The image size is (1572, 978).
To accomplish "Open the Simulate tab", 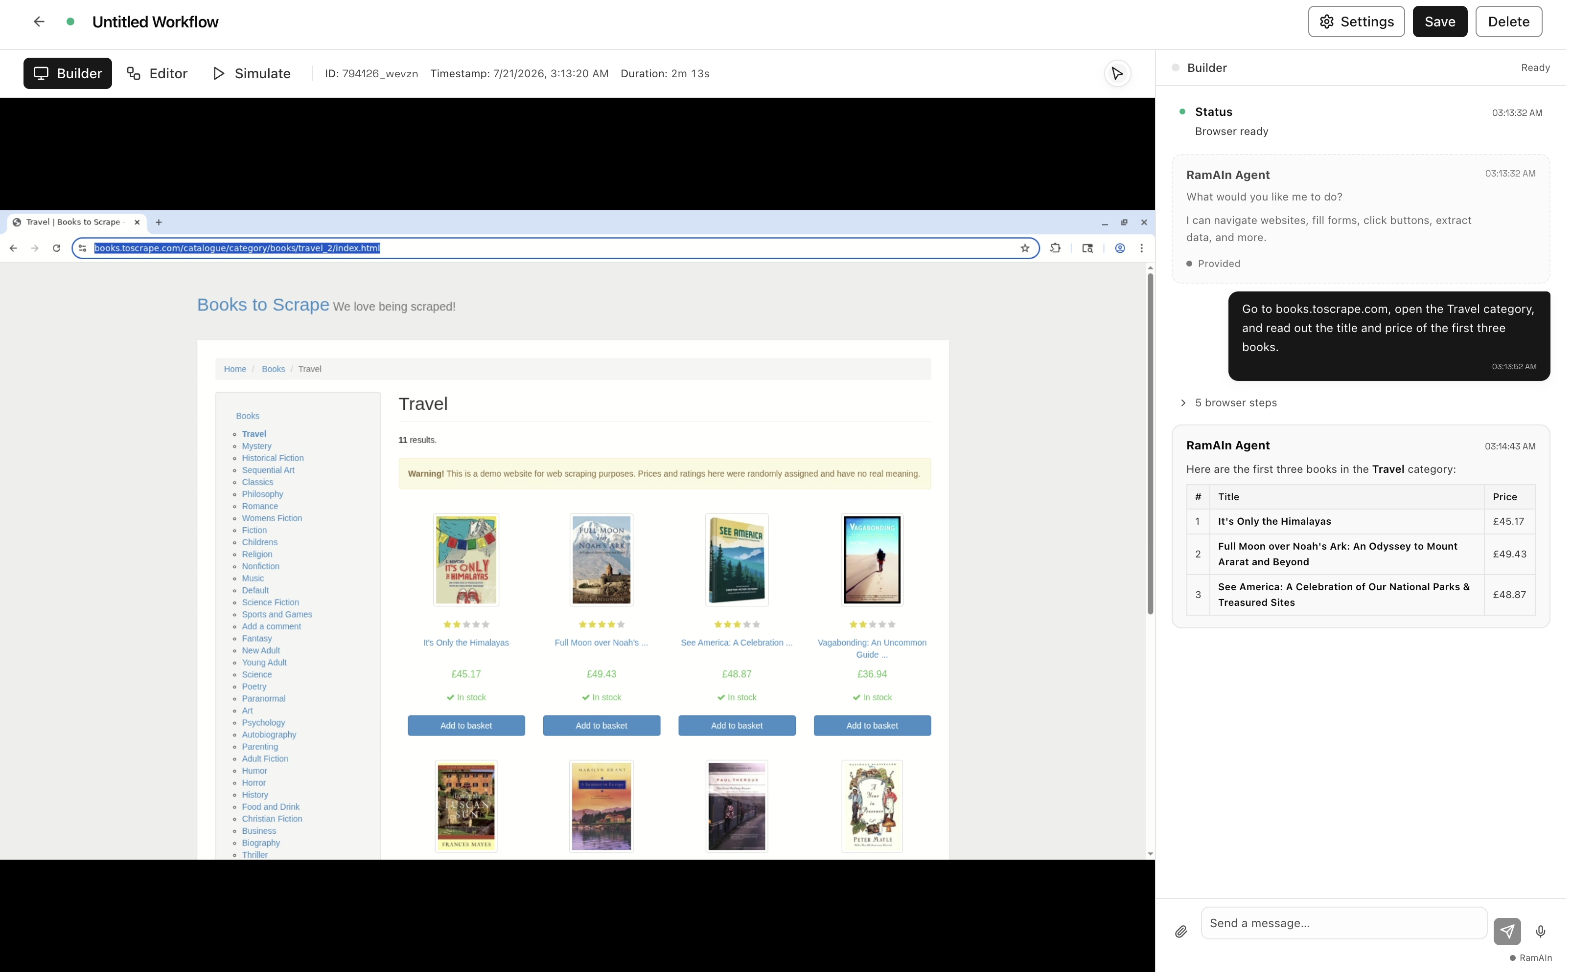I will (253, 74).
